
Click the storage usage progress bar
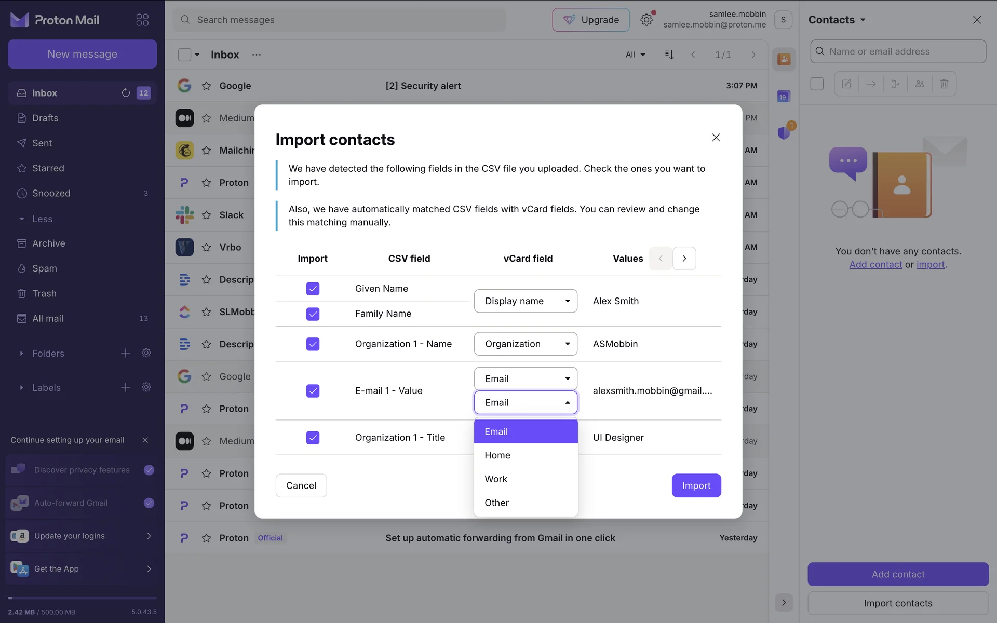click(x=82, y=598)
